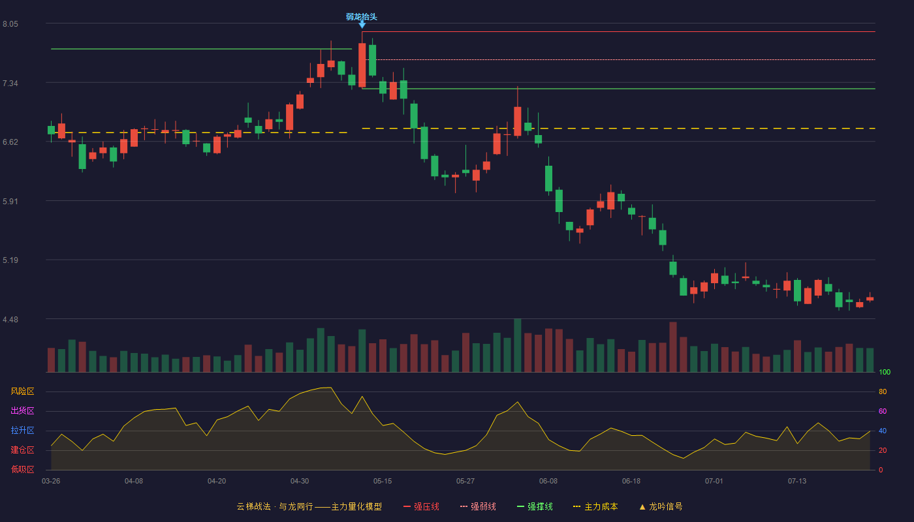
Task: Click the 60 indicator scale value
Action: pos(883,412)
